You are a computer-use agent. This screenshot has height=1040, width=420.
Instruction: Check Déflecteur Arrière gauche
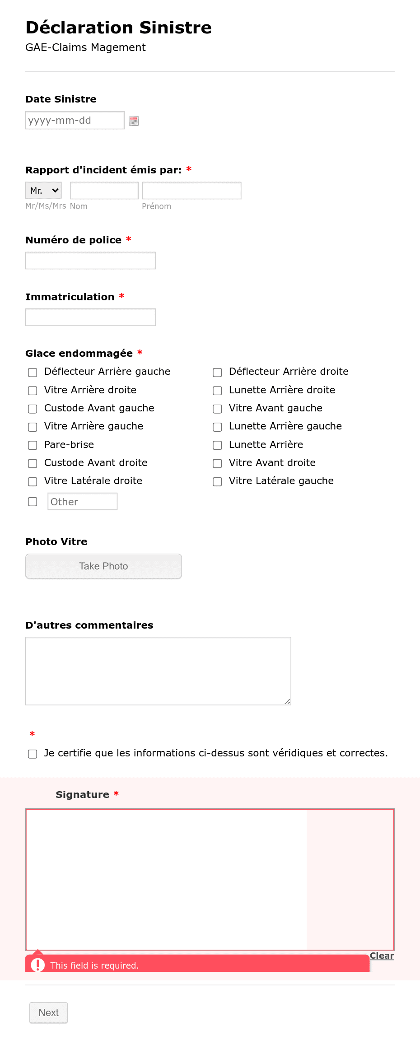tap(33, 372)
